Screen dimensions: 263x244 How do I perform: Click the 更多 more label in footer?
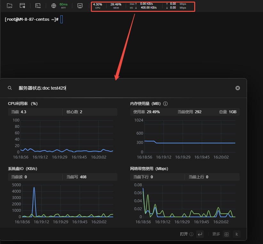(x=216, y=234)
